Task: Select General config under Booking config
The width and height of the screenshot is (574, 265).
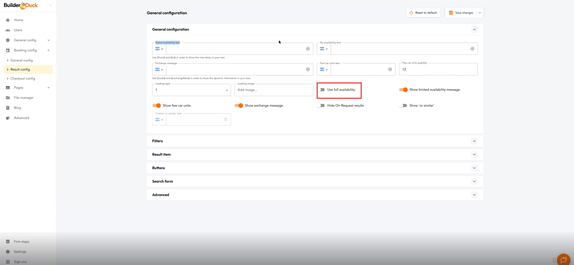Action: 22,60
